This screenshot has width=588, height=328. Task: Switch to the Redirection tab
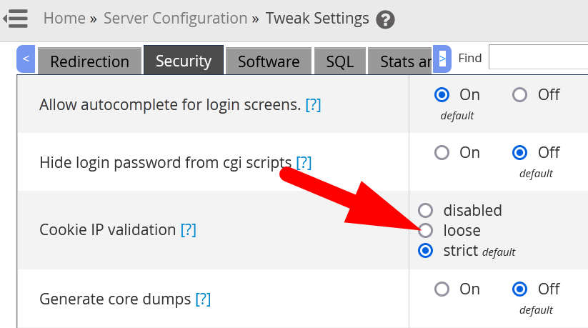coord(89,61)
